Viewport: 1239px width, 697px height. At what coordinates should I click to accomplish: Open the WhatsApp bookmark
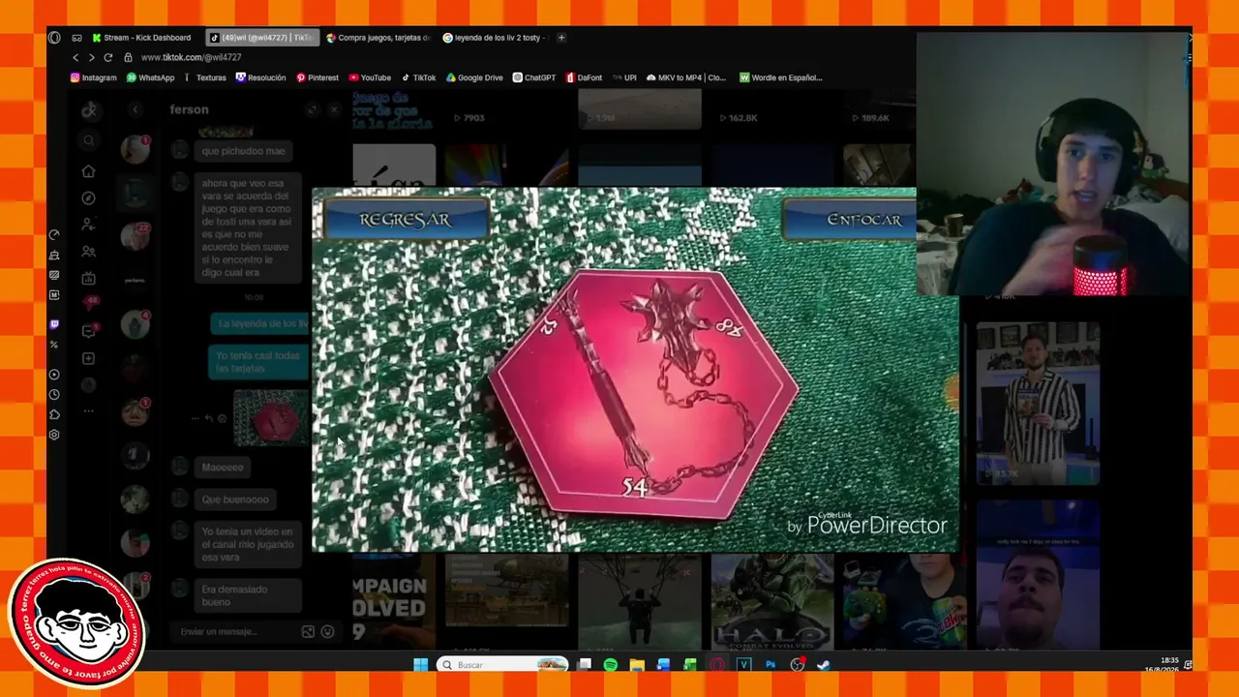coord(151,77)
